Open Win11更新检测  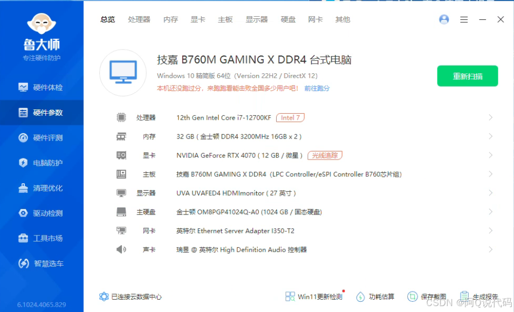click(x=314, y=296)
